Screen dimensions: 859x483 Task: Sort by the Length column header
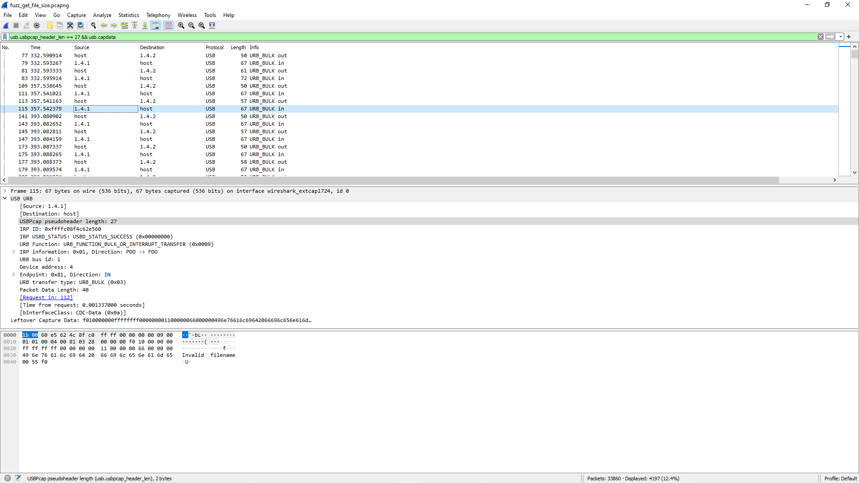(x=238, y=47)
